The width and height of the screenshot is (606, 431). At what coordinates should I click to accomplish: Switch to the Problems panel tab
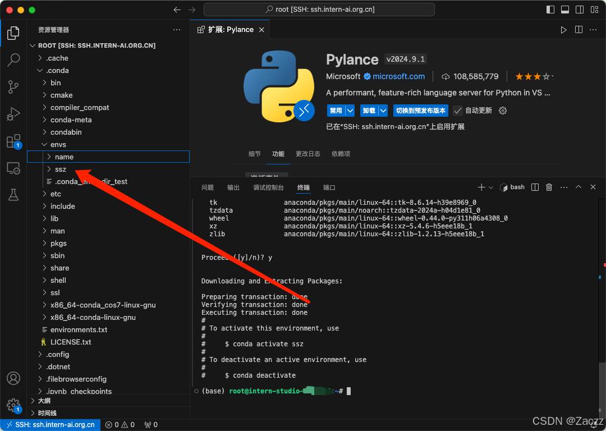(208, 187)
